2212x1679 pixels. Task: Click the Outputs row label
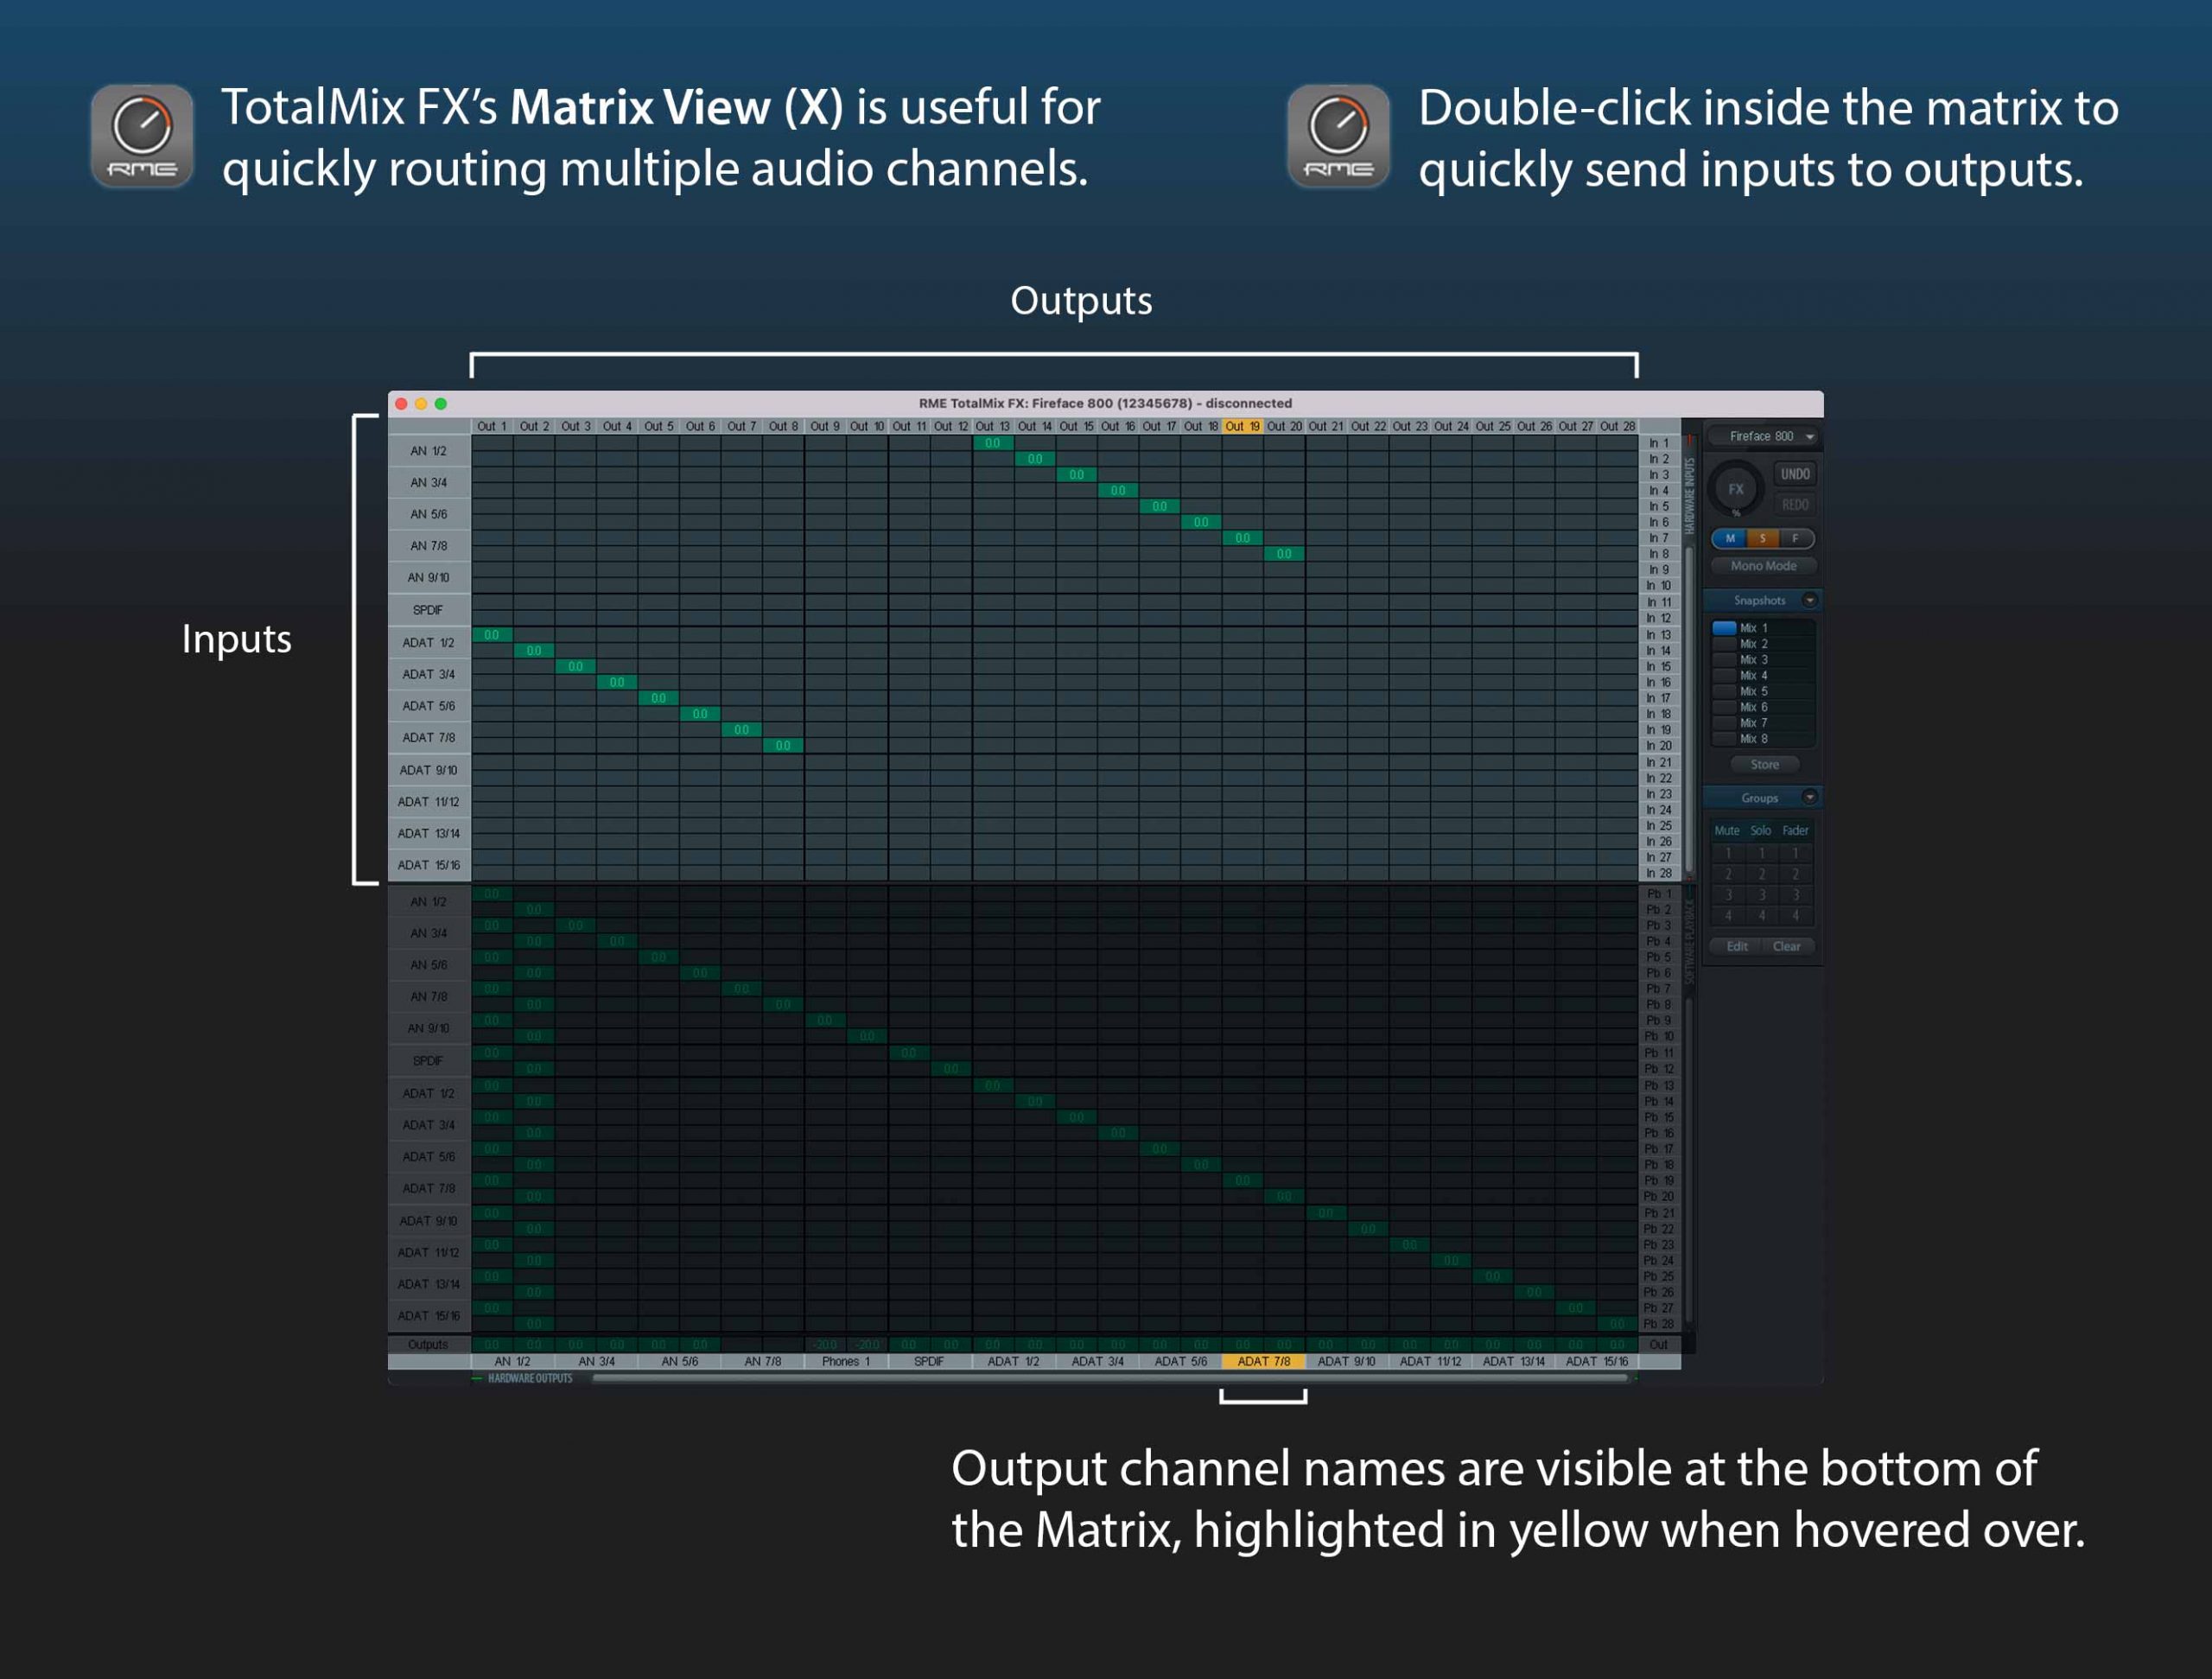(x=429, y=1345)
